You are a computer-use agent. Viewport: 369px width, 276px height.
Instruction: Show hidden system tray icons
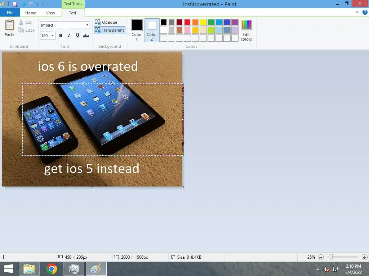point(318,269)
